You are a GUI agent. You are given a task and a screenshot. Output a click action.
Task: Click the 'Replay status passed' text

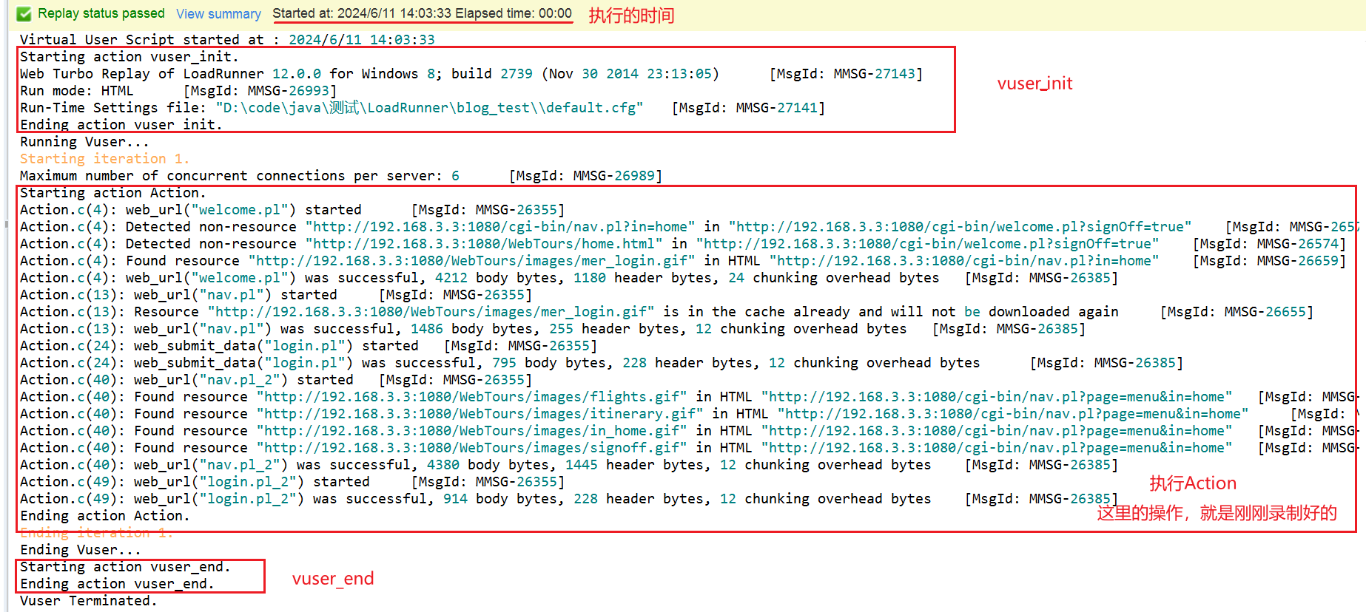[101, 13]
